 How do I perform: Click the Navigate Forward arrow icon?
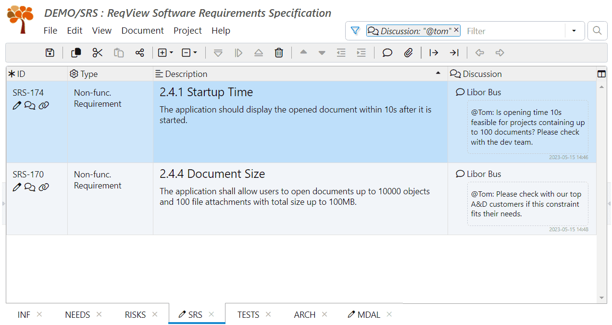pyautogui.click(x=500, y=53)
